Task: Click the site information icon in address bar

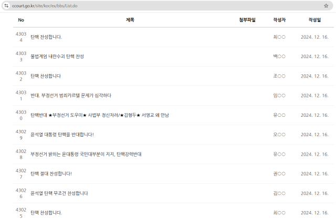Action: (x=6, y=5)
